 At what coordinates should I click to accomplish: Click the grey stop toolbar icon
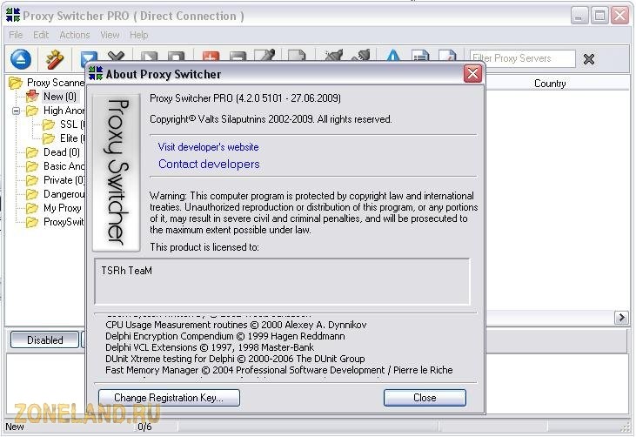177,57
